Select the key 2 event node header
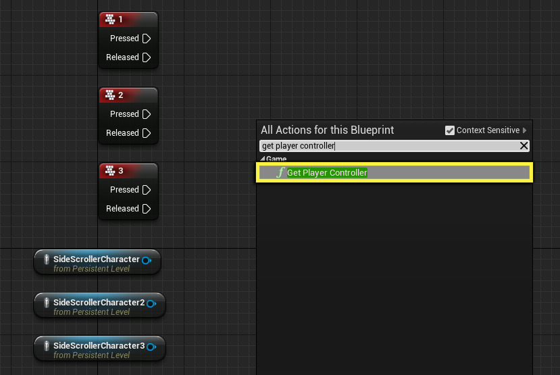The image size is (560, 375). click(128, 95)
